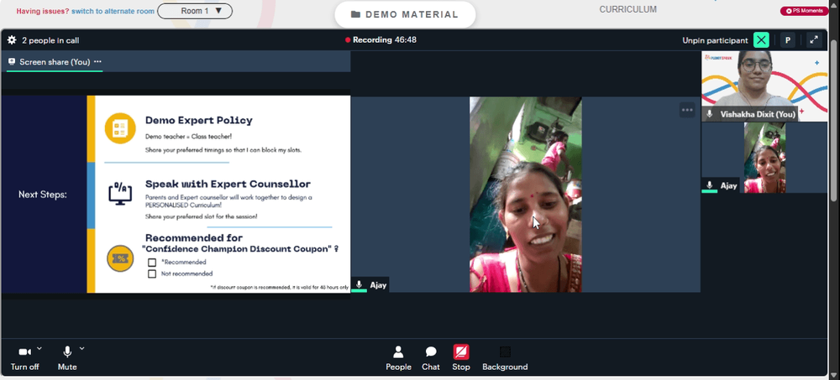Viewport: 840px width, 380px height.
Task: Click microphone icon on Ajay sidebar tile
Action: (710, 185)
